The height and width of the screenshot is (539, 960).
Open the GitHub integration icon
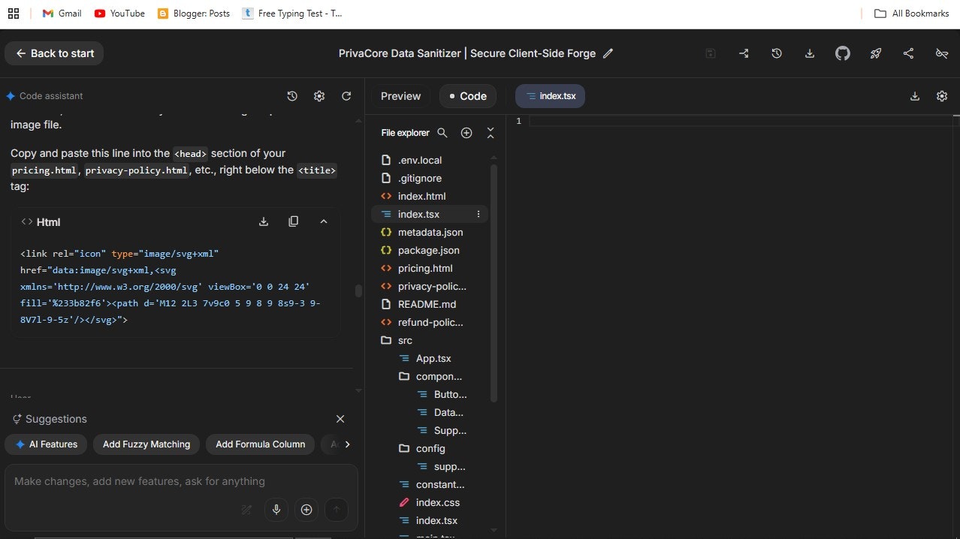point(843,53)
